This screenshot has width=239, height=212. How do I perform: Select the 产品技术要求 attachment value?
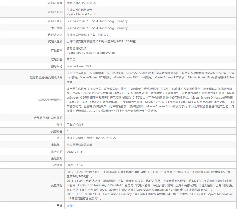click(x=75, y=124)
